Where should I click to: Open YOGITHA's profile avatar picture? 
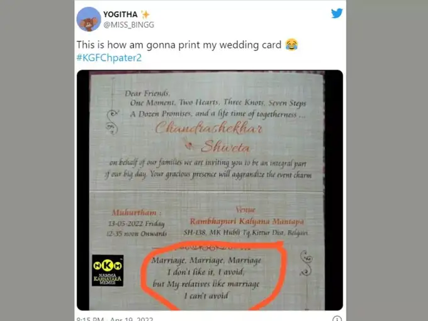click(x=89, y=20)
